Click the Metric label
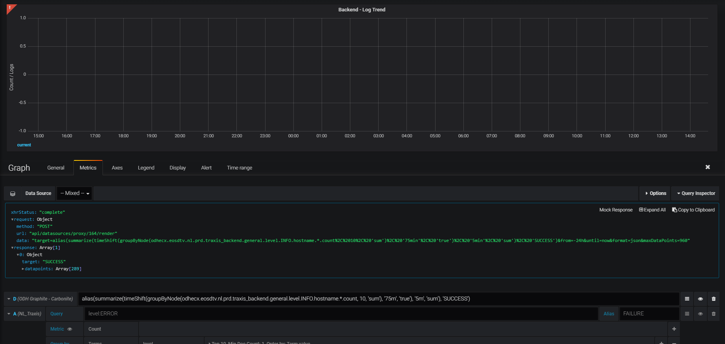The image size is (725, 344). [57, 329]
